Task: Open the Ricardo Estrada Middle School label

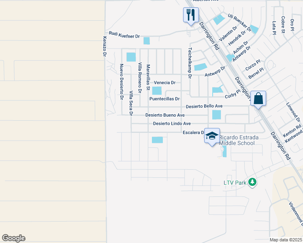Action: [237, 141]
